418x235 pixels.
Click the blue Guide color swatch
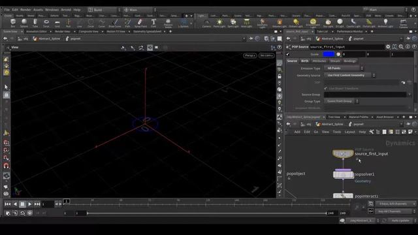coord(329,54)
